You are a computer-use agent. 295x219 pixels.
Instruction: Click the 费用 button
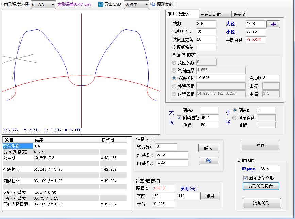210,196
